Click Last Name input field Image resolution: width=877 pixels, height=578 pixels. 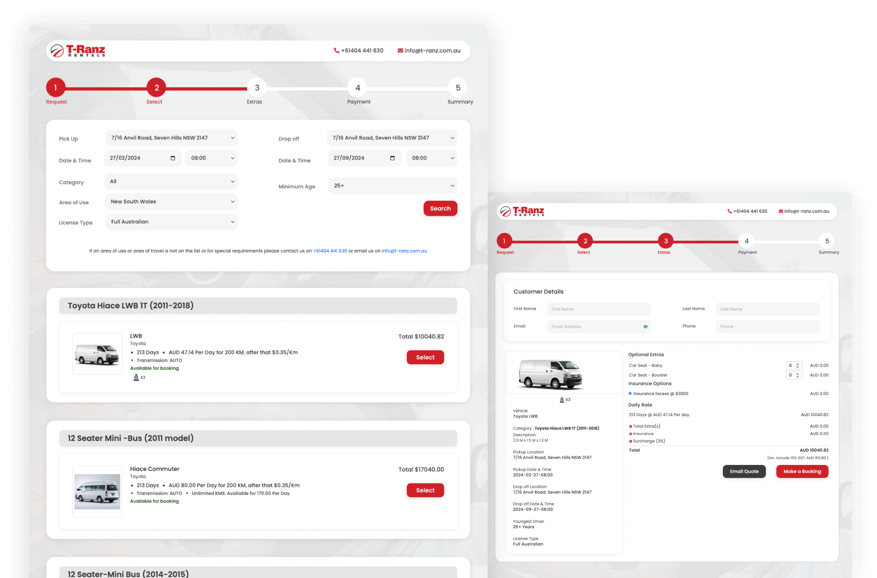(768, 309)
